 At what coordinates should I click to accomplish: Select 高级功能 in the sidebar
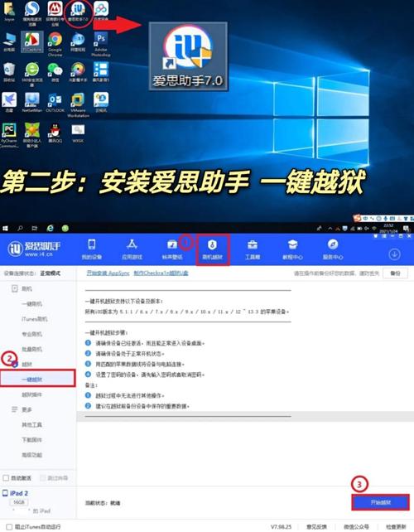(31, 455)
